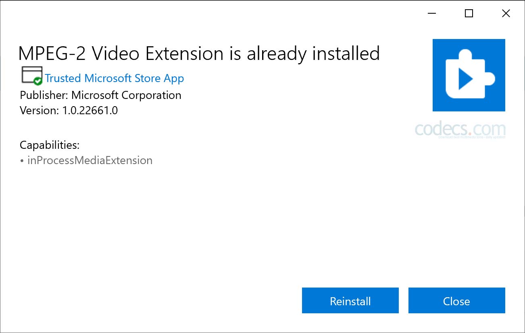The image size is (525, 333).
Task: Click the Reinstall button
Action: 350,301
